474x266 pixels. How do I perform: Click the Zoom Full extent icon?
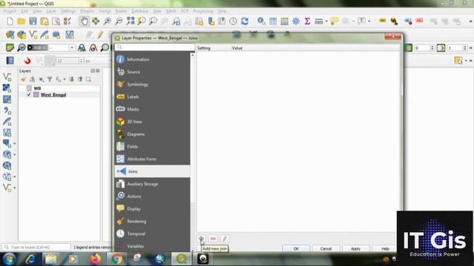tap(130, 21)
